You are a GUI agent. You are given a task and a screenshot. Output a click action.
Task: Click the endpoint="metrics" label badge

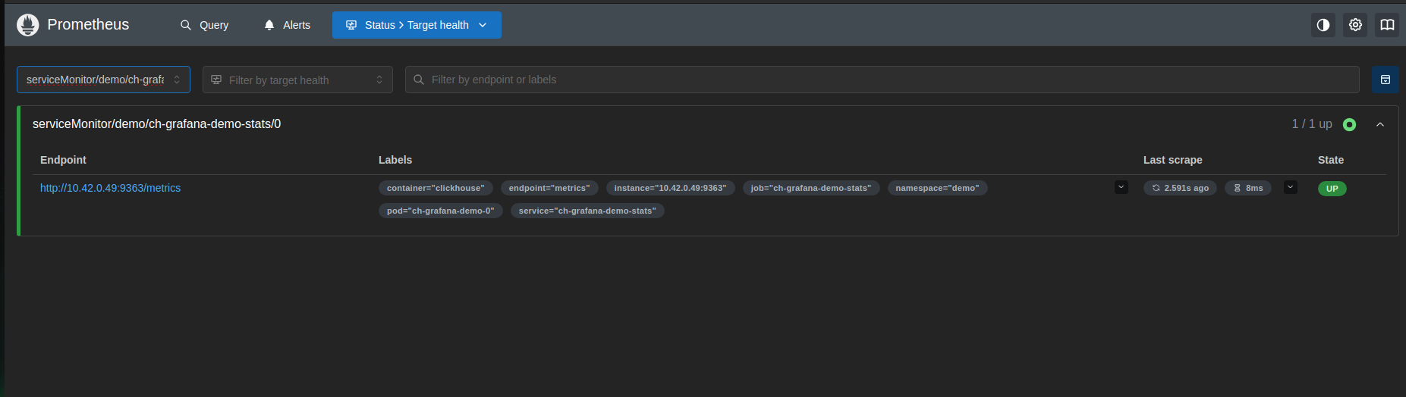pos(549,188)
